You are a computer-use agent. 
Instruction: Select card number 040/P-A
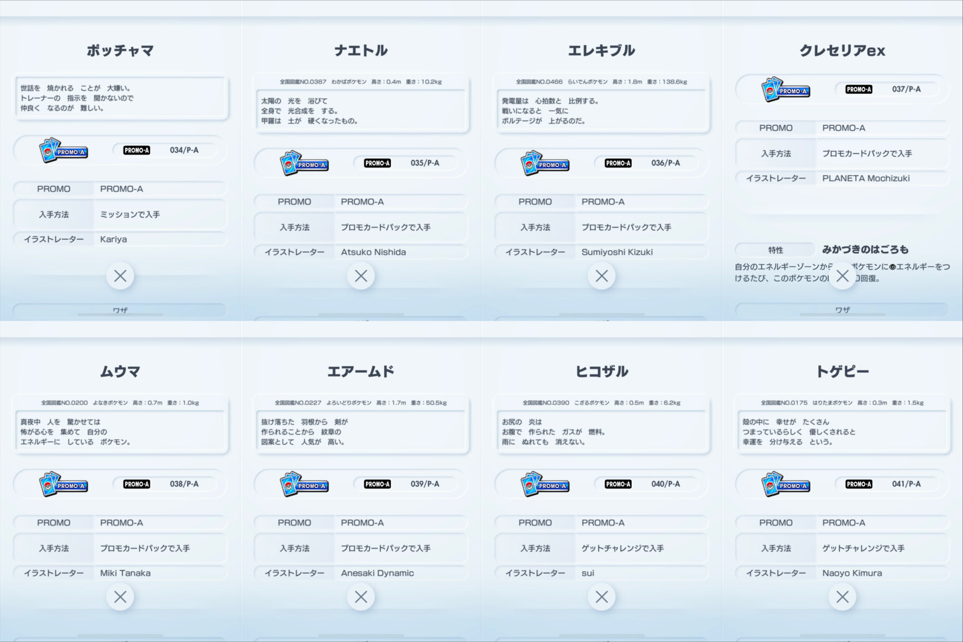pos(665,484)
